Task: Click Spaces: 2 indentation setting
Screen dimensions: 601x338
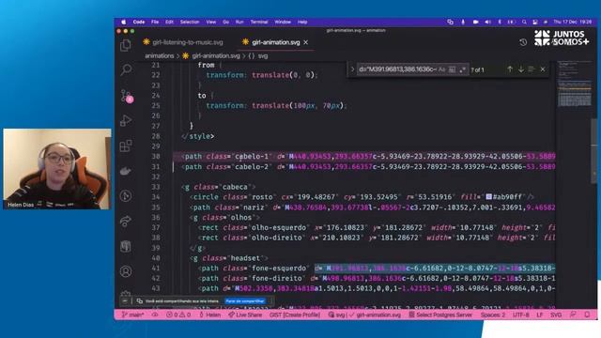Action: pos(492,315)
